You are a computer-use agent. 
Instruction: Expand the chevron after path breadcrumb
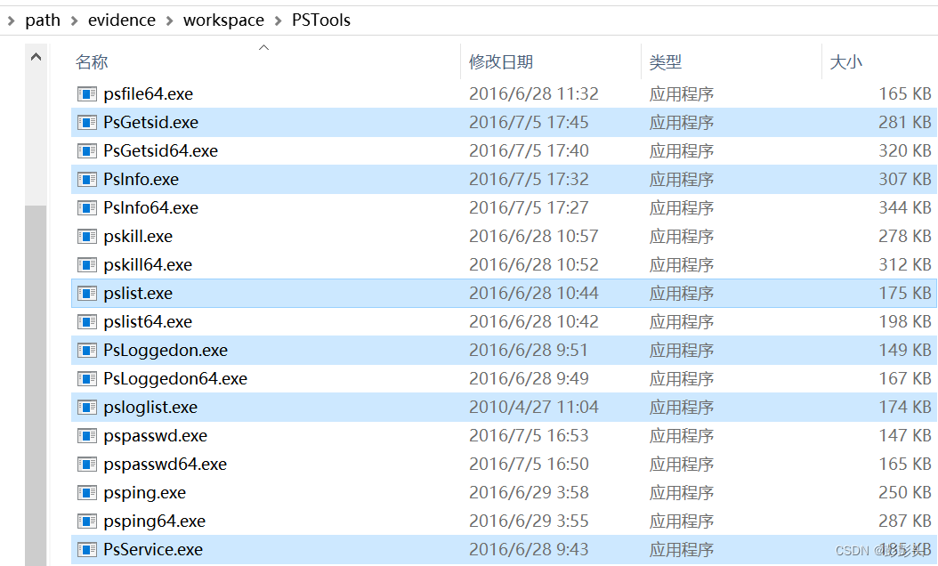pos(74,21)
